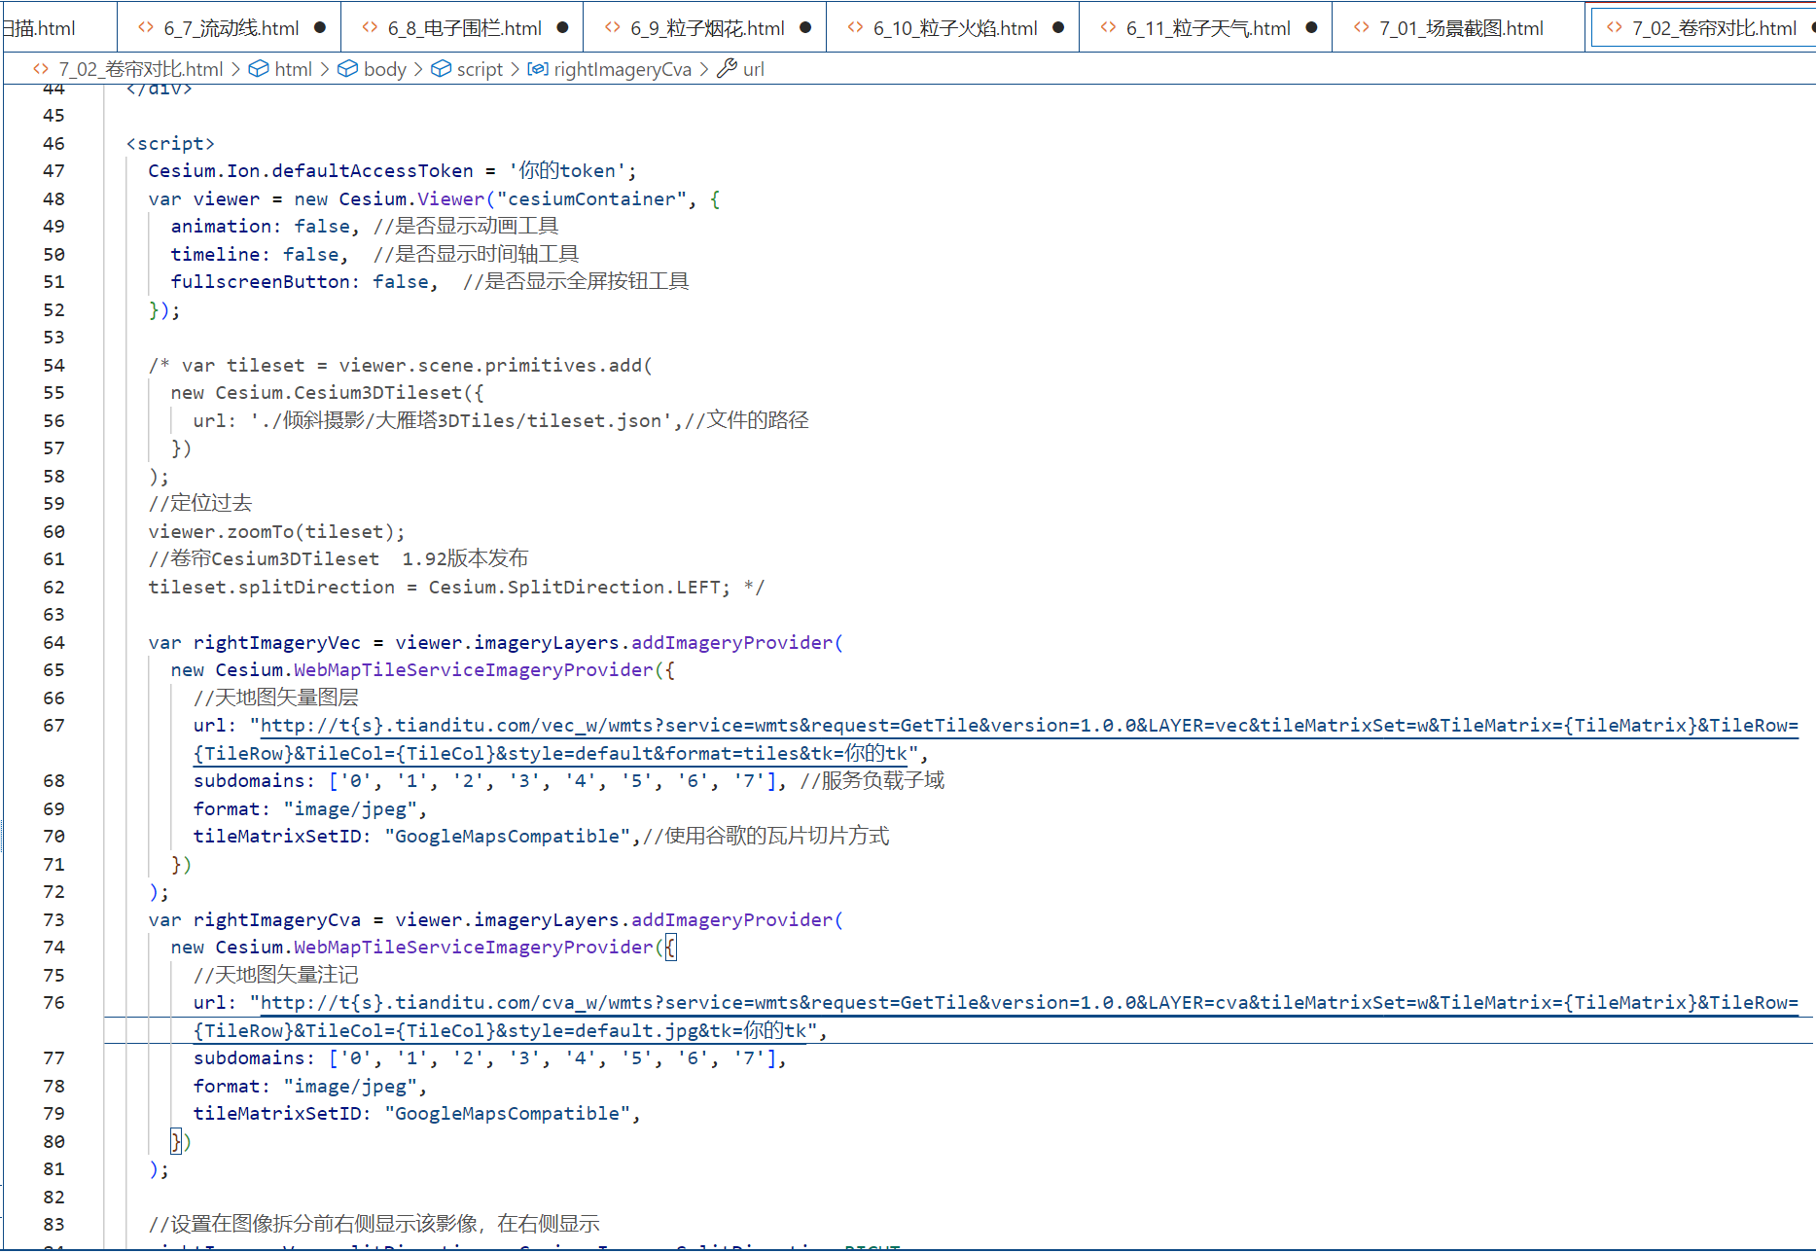Open the tianditu vec_w URL link on line 67
This screenshot has width=1816, height=1253.
click(x=1029, y=726)
